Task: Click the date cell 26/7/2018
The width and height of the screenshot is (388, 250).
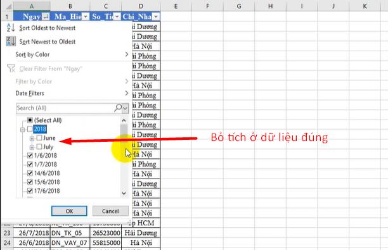Action: (32, 233)
